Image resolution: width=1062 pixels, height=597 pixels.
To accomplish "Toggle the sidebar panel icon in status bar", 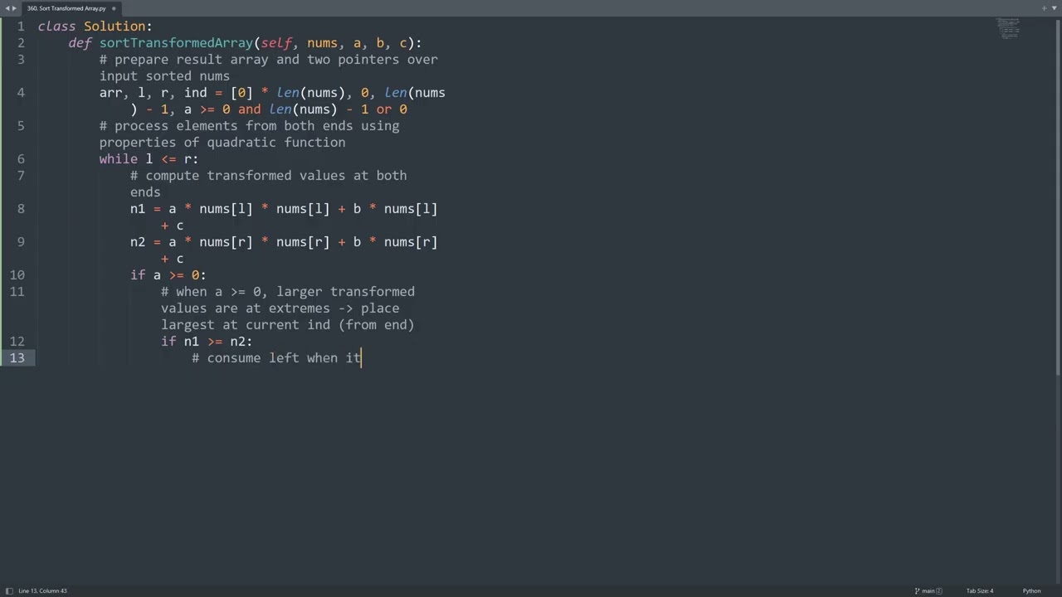I will pyautogui.click(x=9, y=590).
